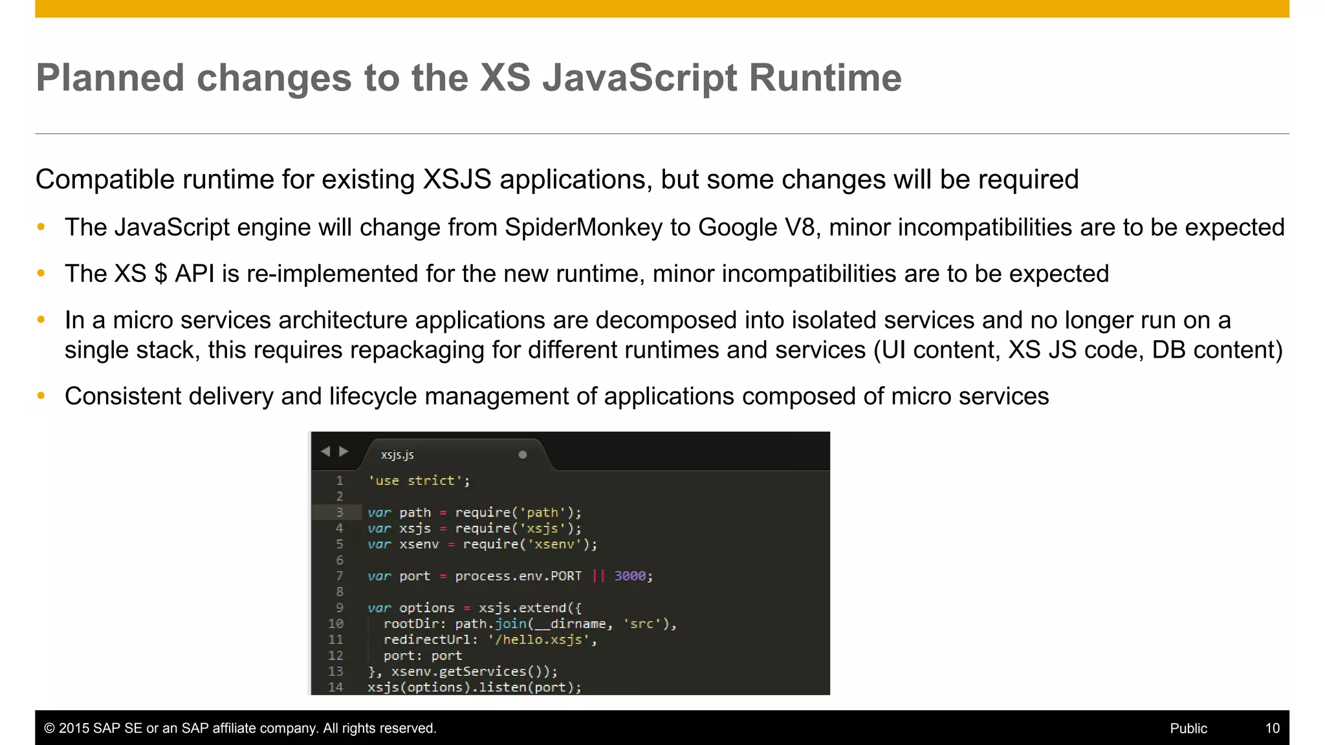Click require('xsjs') on line 4
1325x745 pixels.
[514, 528]
